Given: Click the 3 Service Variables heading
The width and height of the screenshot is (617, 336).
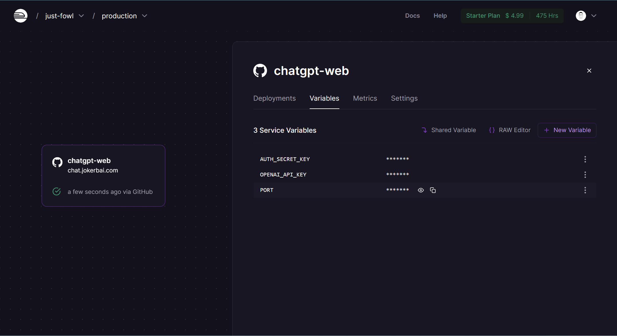Looking at the screenshot, I should (x=285, y=130).
